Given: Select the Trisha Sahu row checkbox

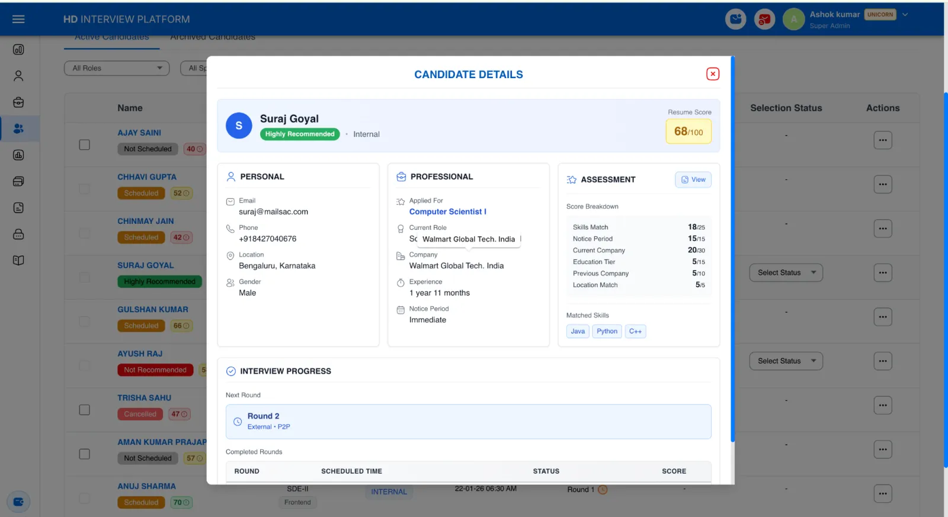Looking at the screenshot, I should coord(85,410).
